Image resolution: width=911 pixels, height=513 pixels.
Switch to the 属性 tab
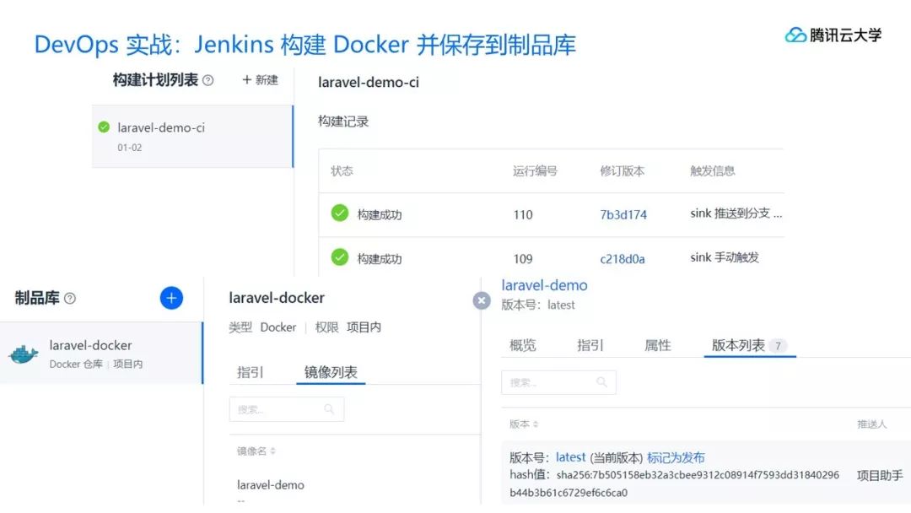pyautogui.click(x=658, y=346)
